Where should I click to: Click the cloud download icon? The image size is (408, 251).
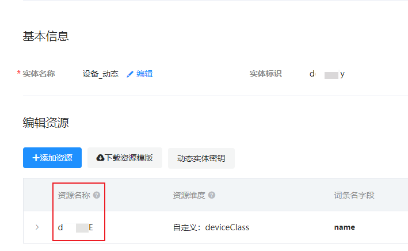coord(100,158)
